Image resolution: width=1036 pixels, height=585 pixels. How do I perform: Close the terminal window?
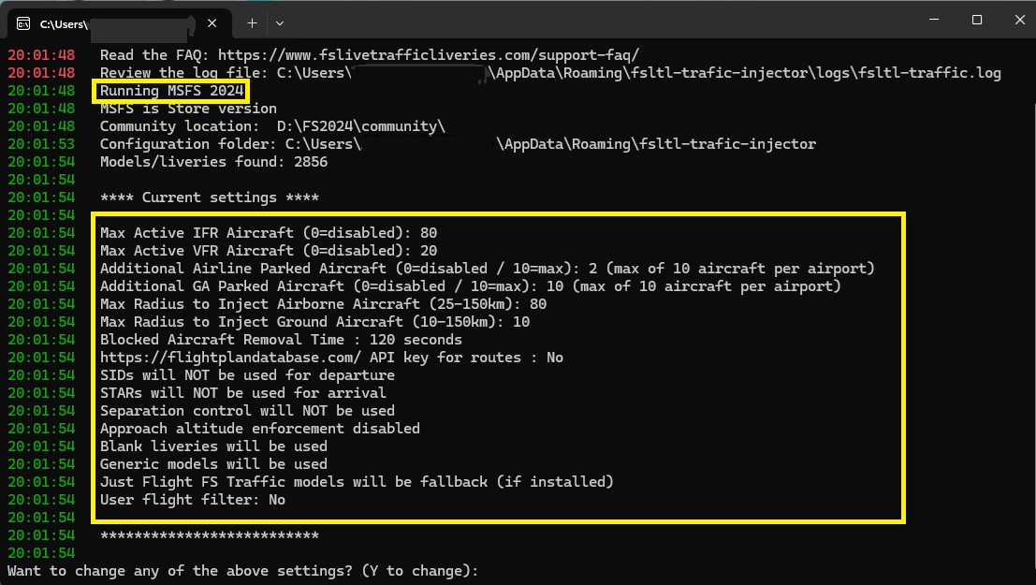(1019, 20)
